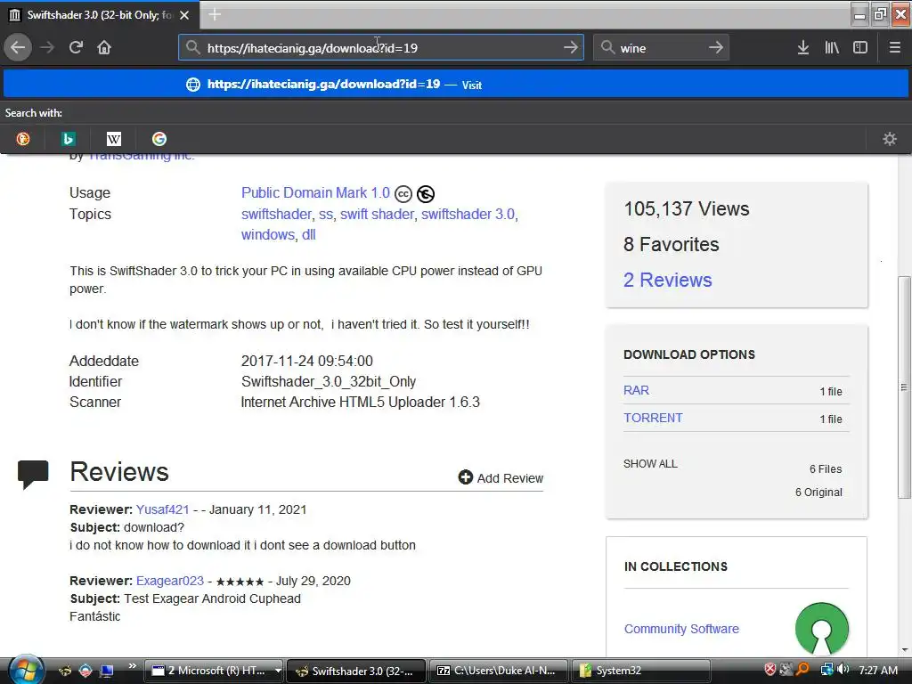Show desktop from quick launch
Screen dimensions: 912x684
coord(107,672)
